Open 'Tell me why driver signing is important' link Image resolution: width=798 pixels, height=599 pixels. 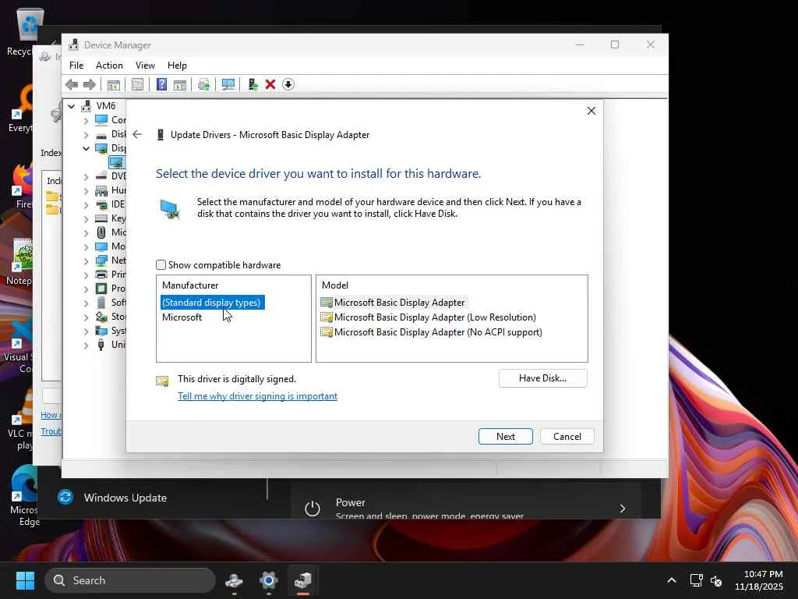point(257,396)
